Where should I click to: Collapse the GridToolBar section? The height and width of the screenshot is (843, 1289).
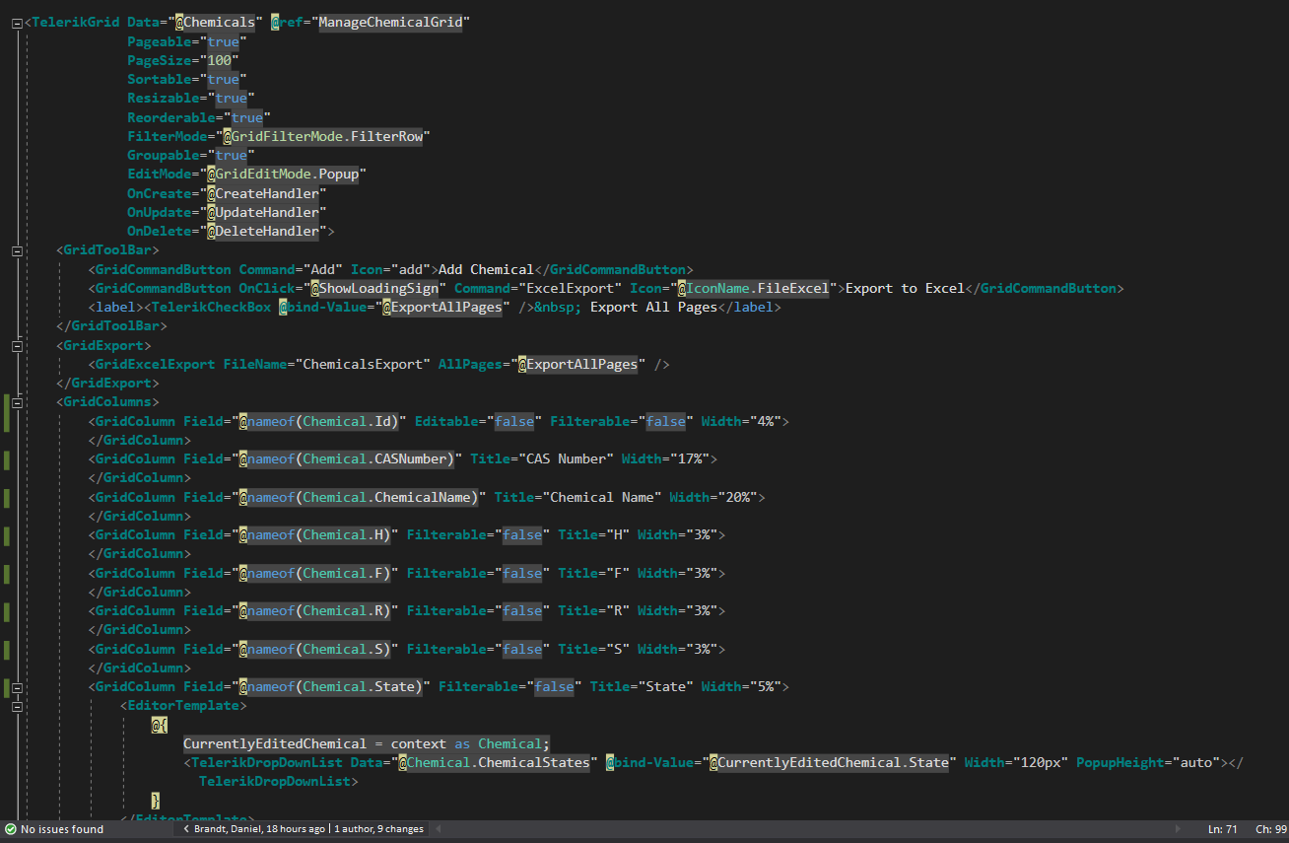point(17,250)
